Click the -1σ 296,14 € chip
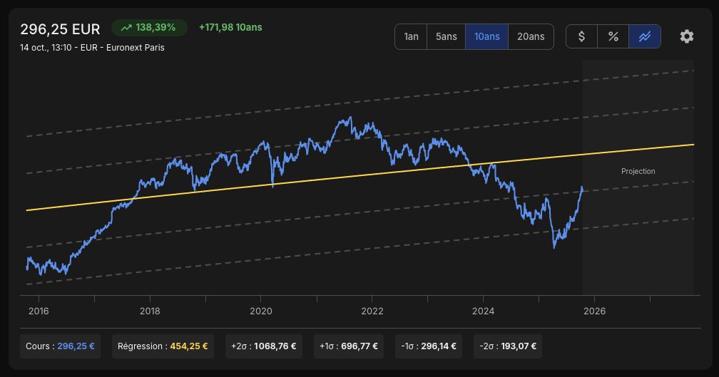 429,346
